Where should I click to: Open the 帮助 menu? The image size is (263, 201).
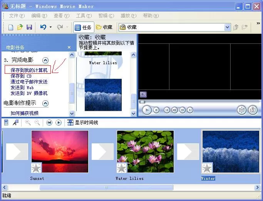(151, 16)
